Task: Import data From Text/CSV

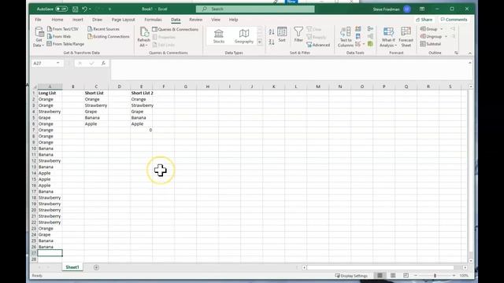Action: 63,29
